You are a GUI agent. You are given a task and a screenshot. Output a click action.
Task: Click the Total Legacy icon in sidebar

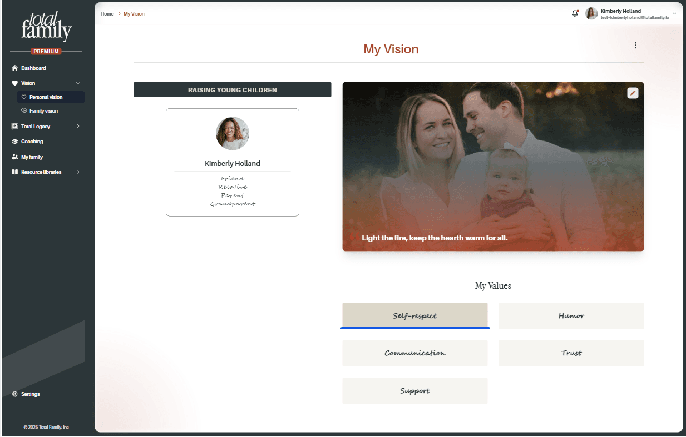[x=15, y=127]
